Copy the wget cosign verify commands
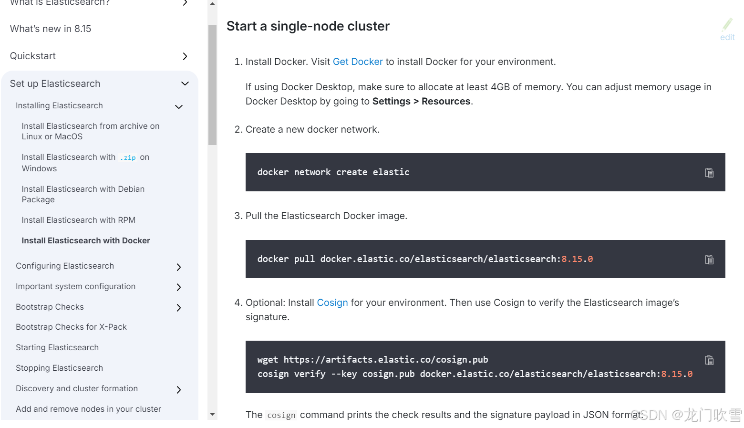The height and width of the screenshot is (428, 744). [709, 360]
